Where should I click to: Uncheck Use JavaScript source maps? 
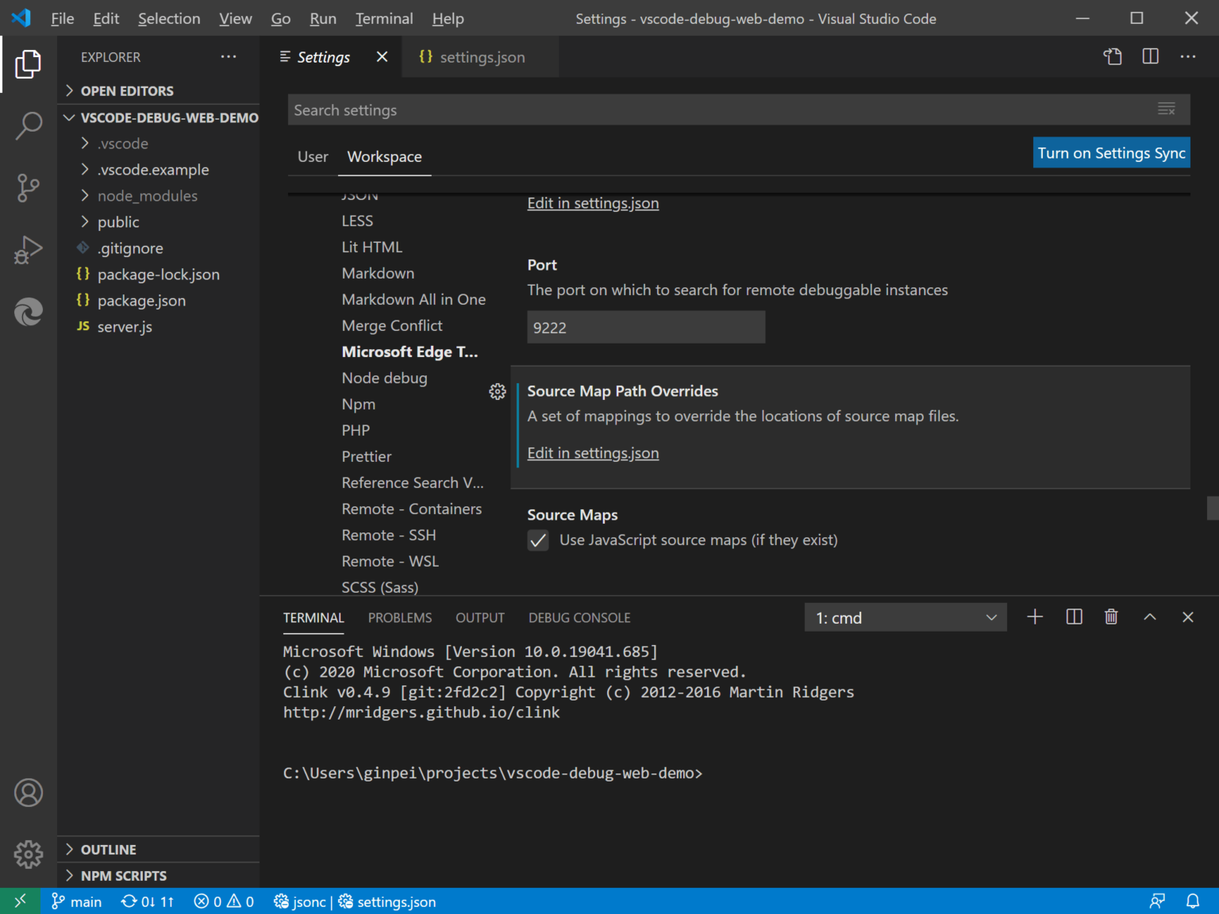pyautogui.click(x=538, y=540)
